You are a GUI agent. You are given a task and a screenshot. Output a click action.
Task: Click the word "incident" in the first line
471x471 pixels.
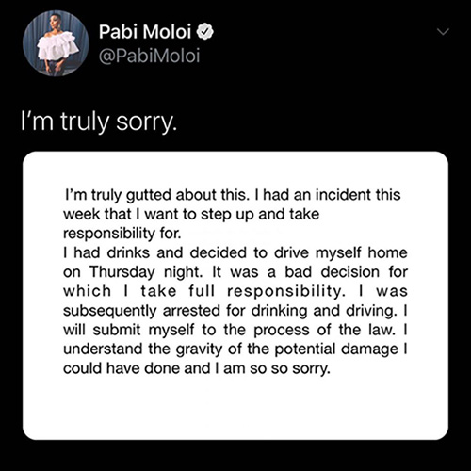click(x=343, y=195)
